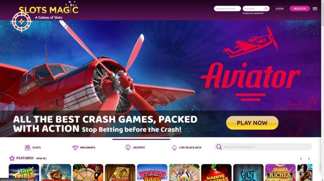Select the Megaways diamond icon
Screen dimensions: 324x181
(x=75, y=148)
